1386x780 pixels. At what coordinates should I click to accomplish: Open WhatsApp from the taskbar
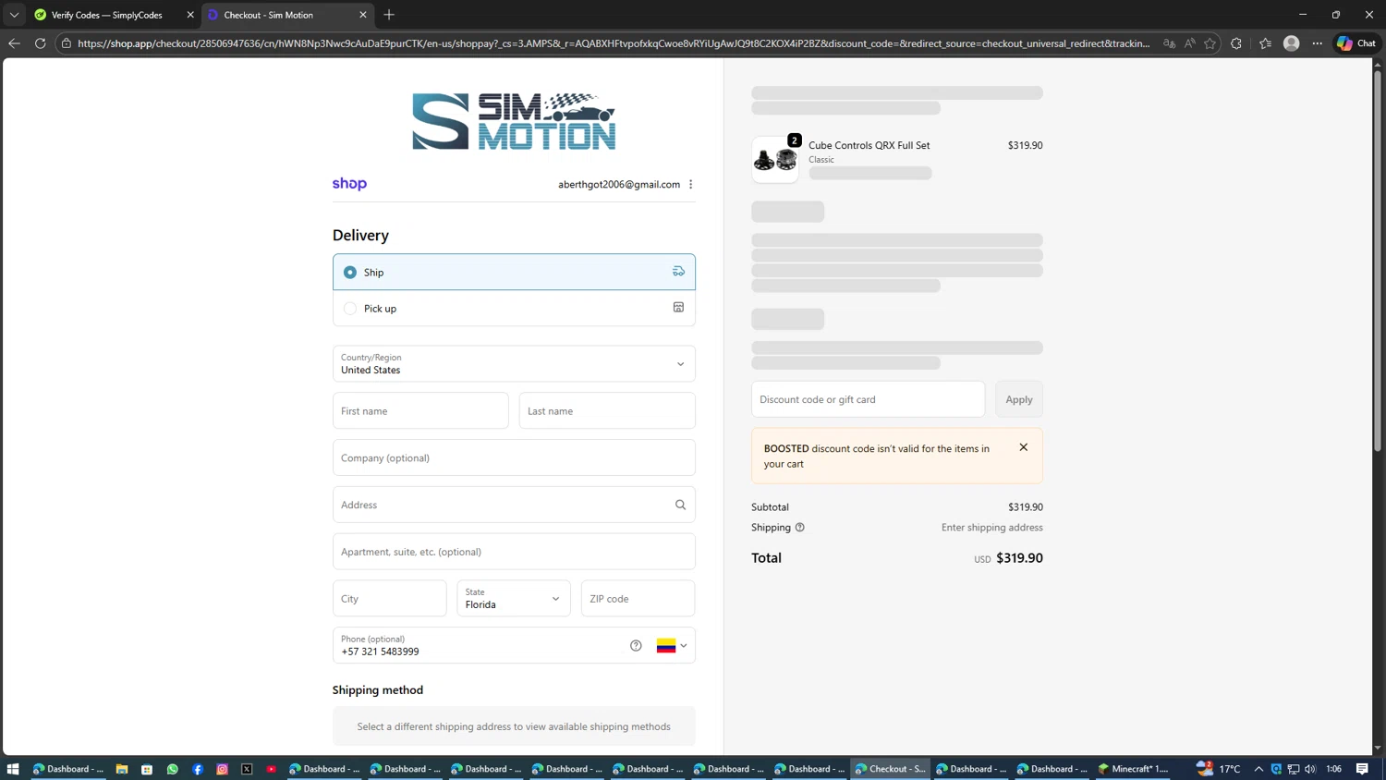point(172,769)
